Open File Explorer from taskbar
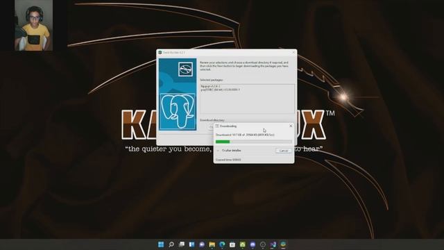This screenshot has width=444, height=250. 212,244
